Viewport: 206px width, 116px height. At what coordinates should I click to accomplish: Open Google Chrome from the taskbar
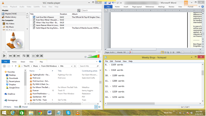pyautogui.click(x=40, y=113)
